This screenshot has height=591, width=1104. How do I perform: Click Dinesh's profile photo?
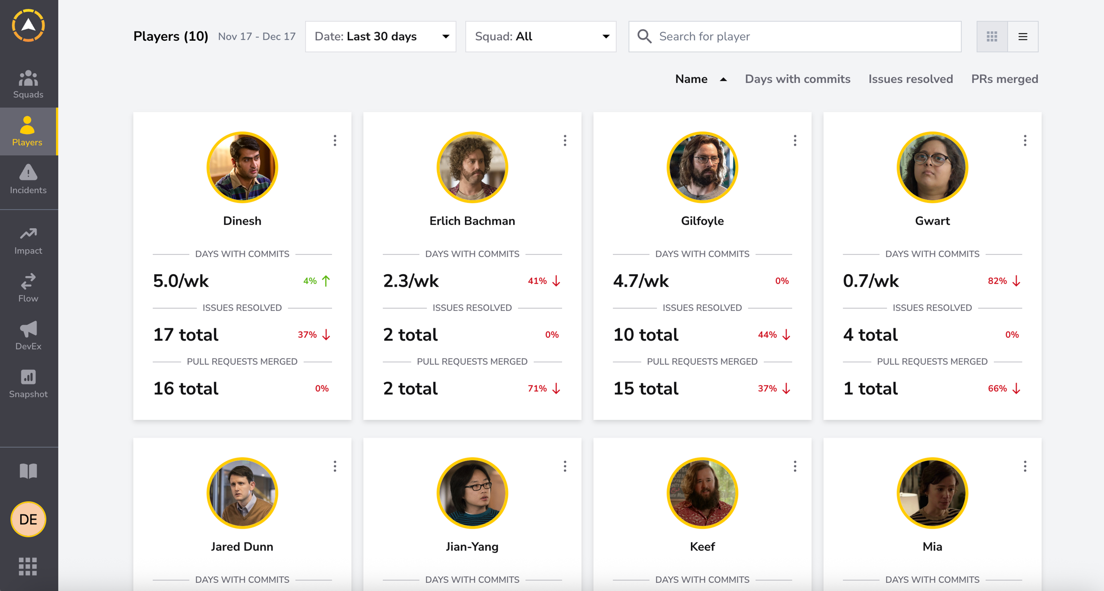coord(242,167)
